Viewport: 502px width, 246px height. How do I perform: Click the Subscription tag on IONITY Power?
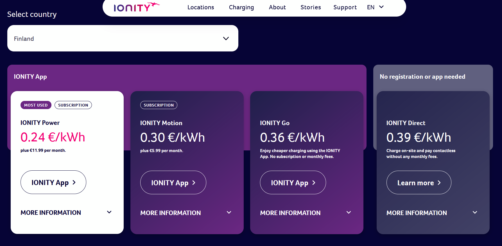pyautogui.click(x=73, y=105)
